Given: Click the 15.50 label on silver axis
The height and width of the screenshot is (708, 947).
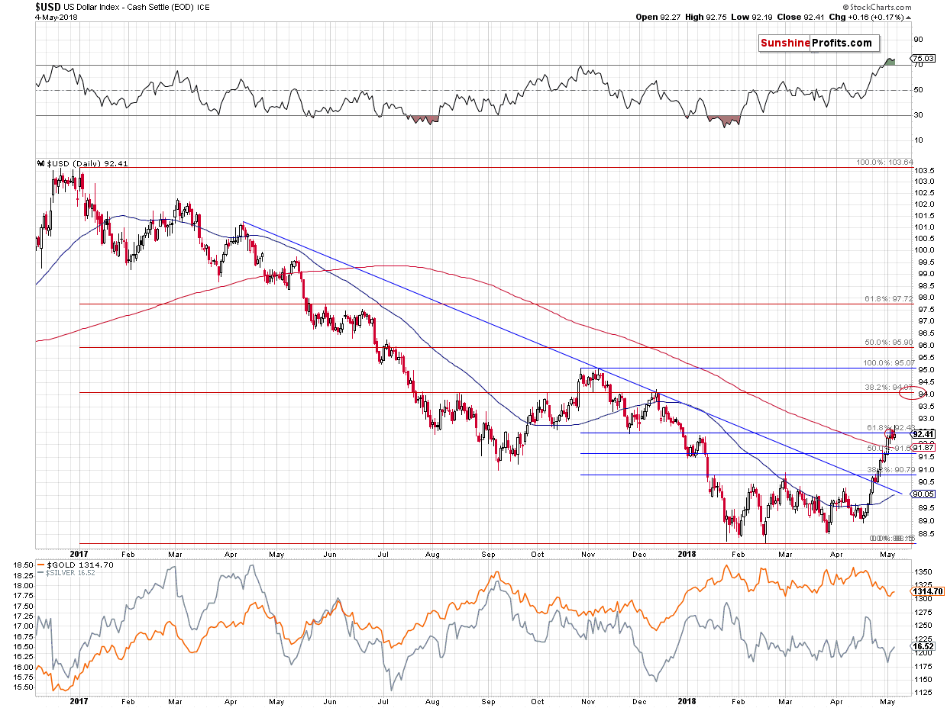Looking at the screenshot, I should point(23,687).
